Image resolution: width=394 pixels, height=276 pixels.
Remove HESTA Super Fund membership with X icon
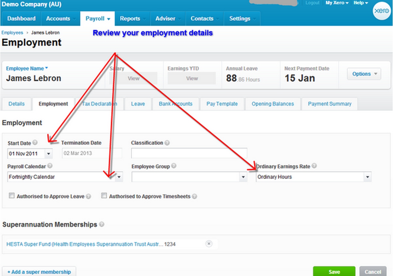(209, 244)
